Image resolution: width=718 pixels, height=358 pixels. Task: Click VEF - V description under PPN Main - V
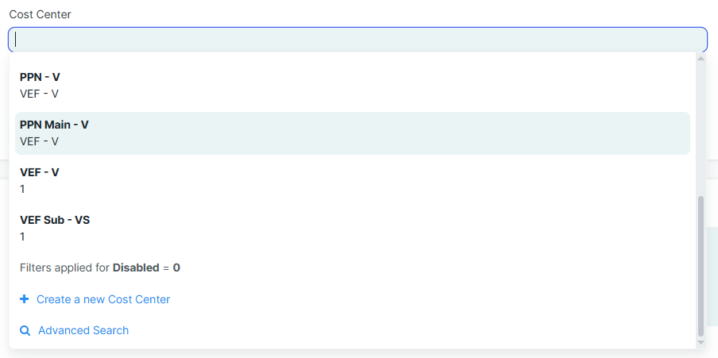[40, 141]
